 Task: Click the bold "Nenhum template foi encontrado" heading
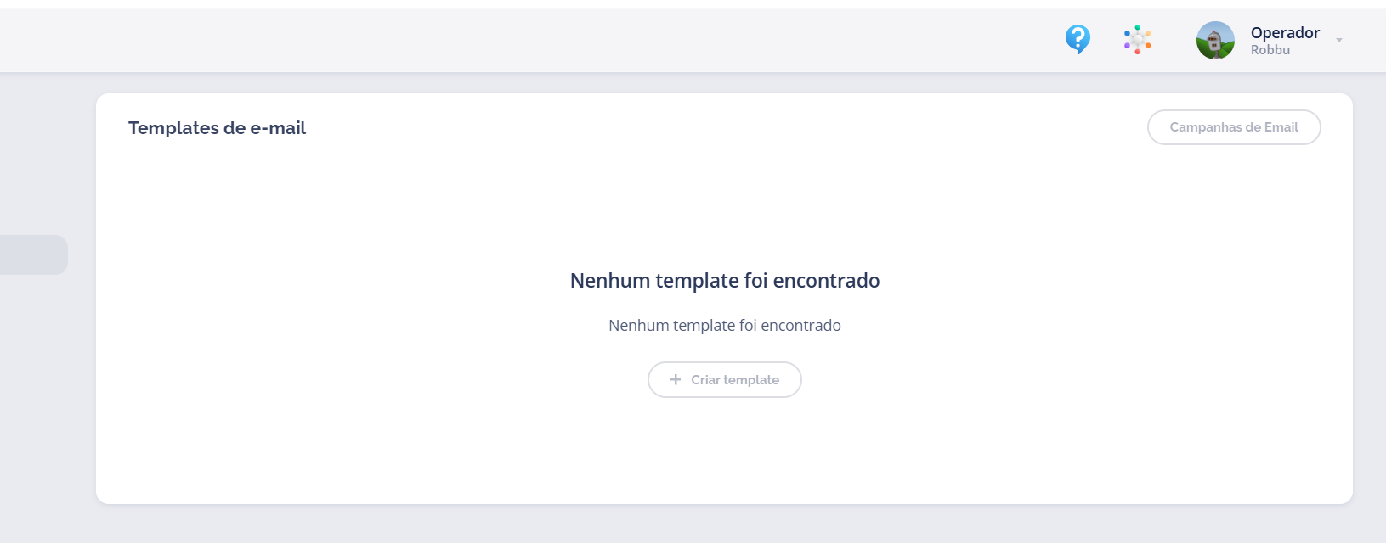click(x=724, y=281)
